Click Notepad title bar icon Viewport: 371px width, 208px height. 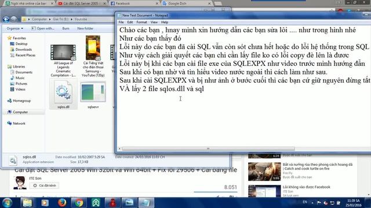coord(119,16)
